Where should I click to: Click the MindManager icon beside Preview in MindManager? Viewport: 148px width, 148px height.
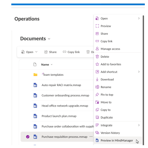pyautogui.click(x=97, y=140)
